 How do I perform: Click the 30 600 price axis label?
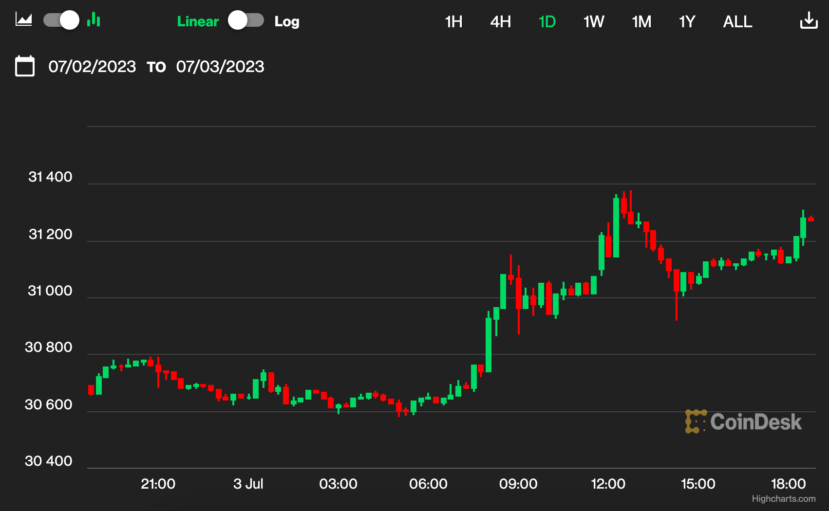[48, 404]
